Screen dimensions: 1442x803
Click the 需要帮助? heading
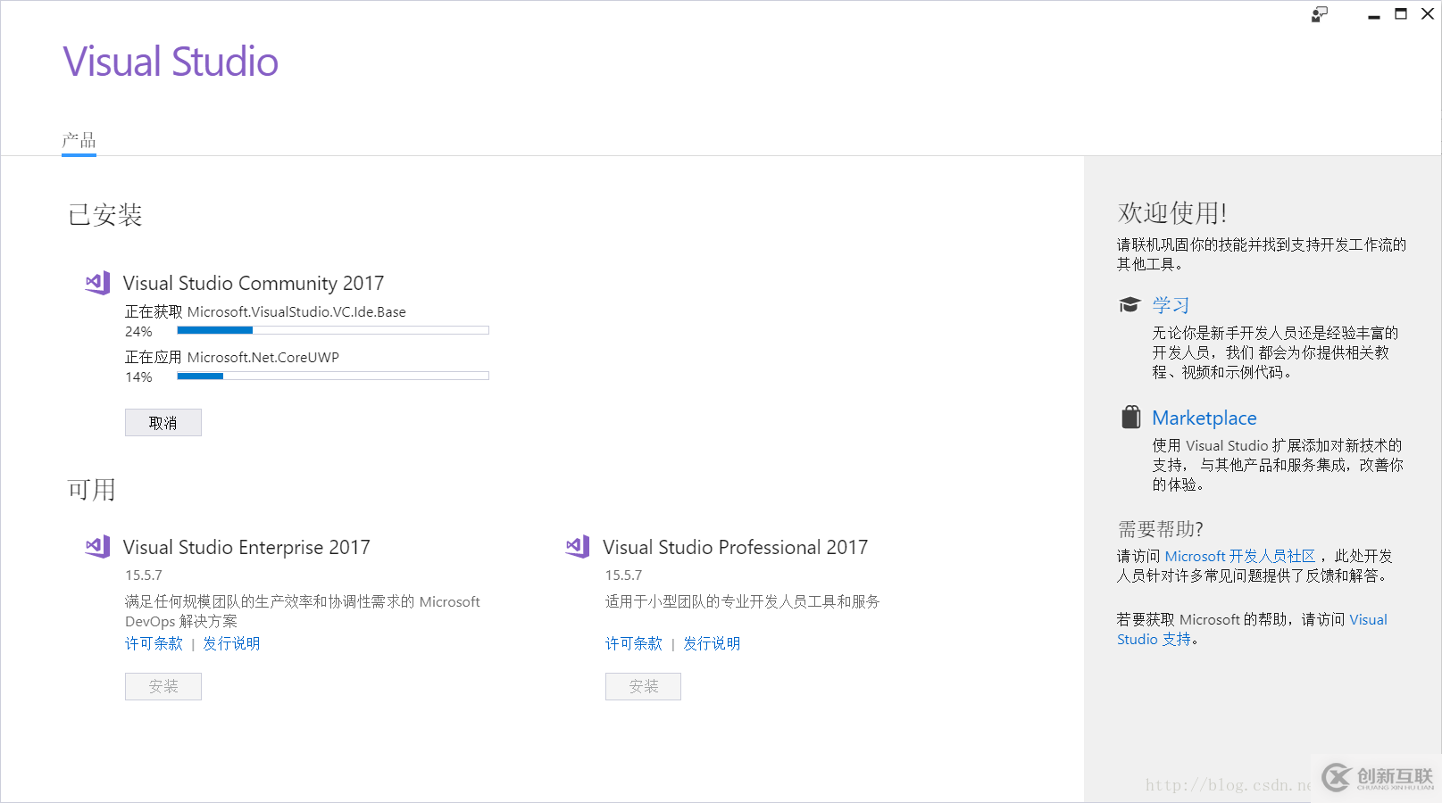pyautogui.click(x=1161, y=529)
